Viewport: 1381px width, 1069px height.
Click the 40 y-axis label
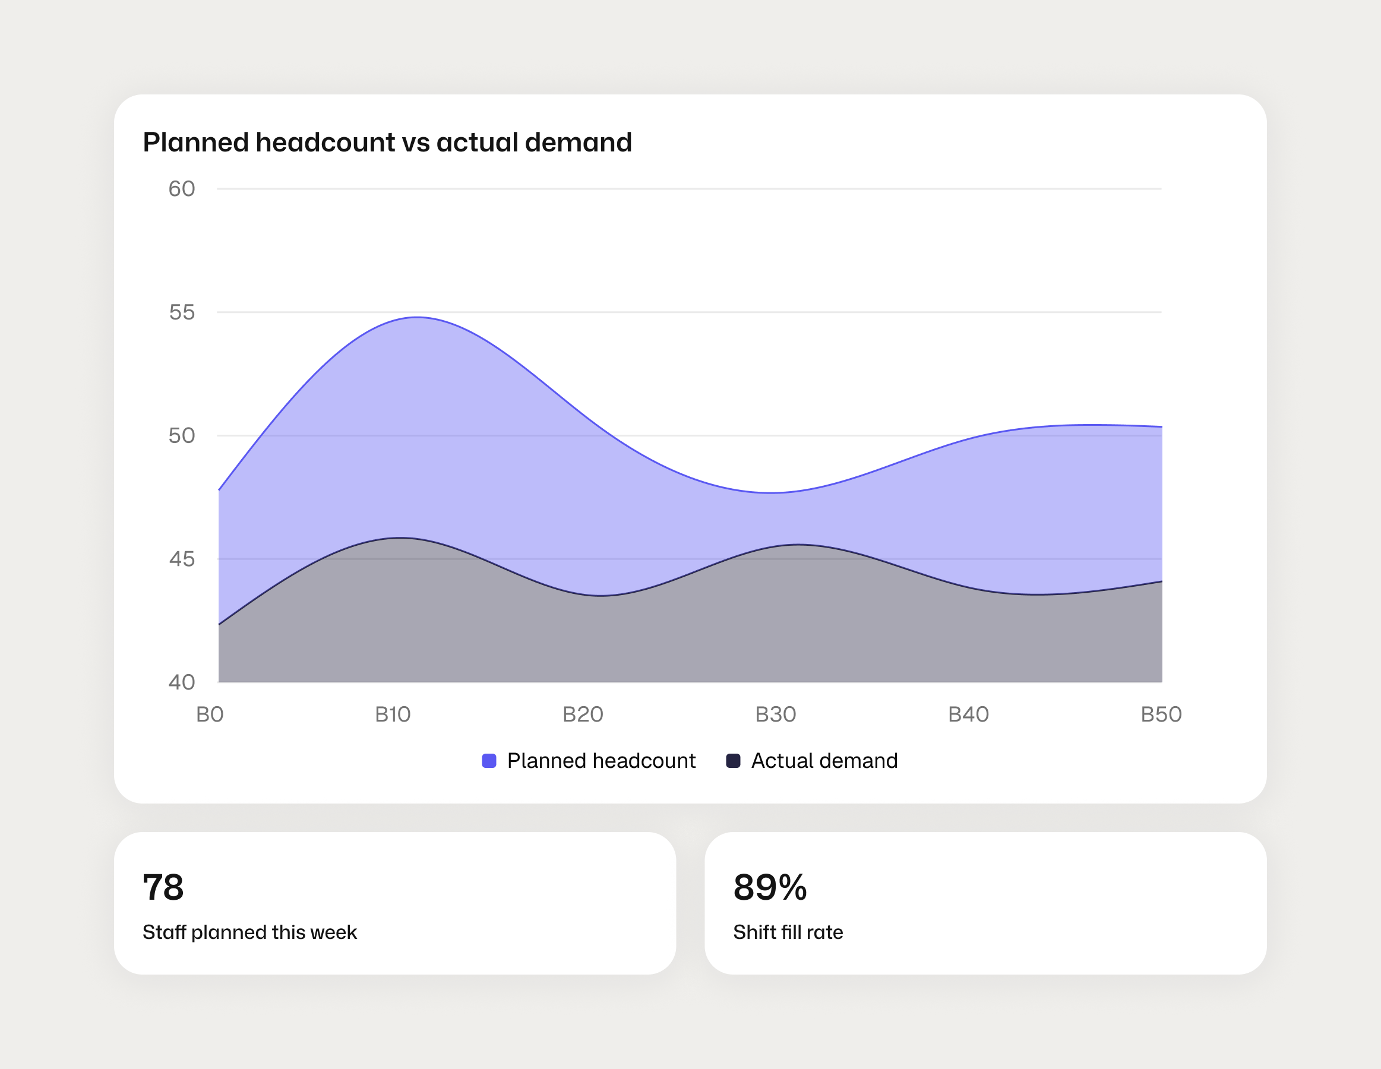(x=182, y=682)
